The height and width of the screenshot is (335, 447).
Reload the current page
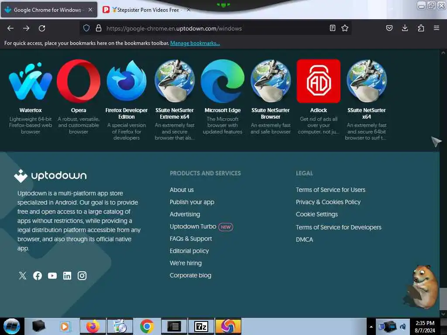tap(42, 28)
